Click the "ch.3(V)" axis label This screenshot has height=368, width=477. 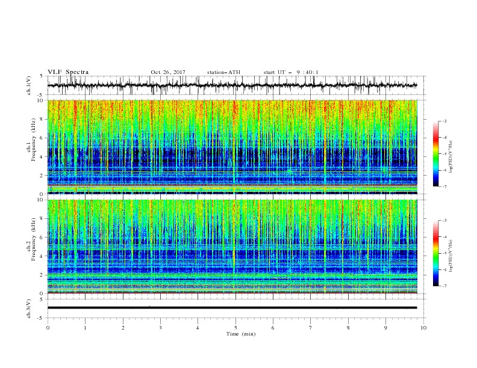(x=29, y=308)
